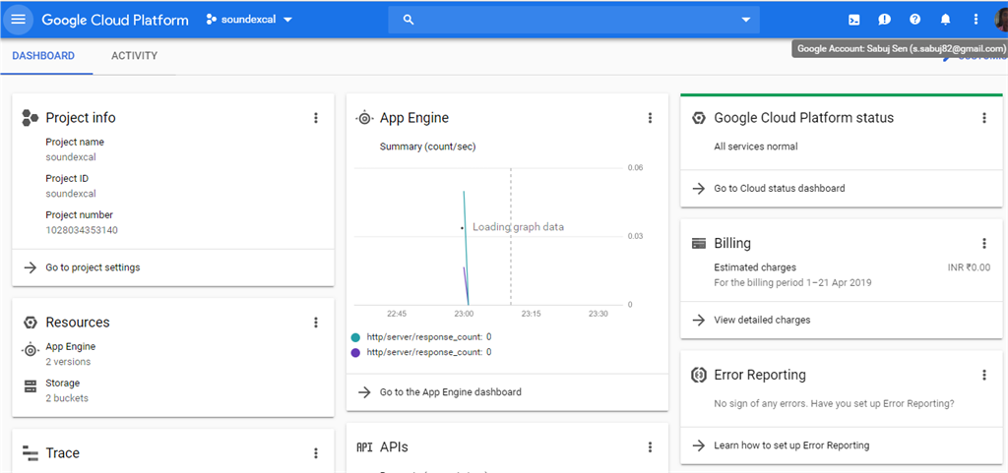Click the send feedback icon
Image resolution: width=1008 pixels, height=473 pixels.
[885, 20]
